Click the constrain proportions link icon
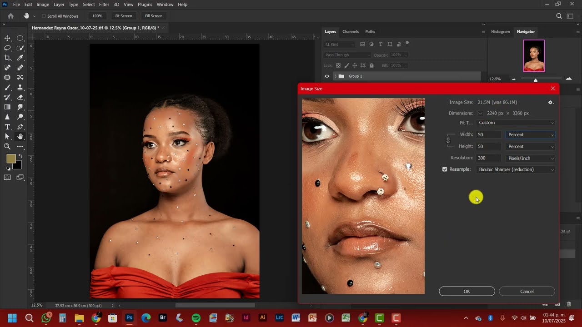582x327 pixels. (x=448, y=140)
